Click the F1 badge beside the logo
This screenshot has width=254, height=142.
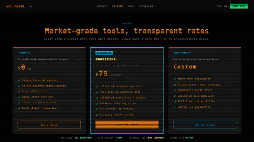pos(31,6)
